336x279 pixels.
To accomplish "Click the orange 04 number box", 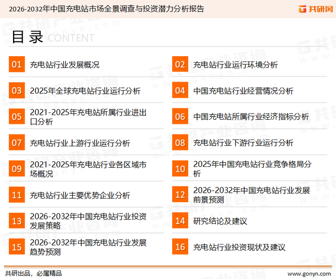I will coord(180,90).
